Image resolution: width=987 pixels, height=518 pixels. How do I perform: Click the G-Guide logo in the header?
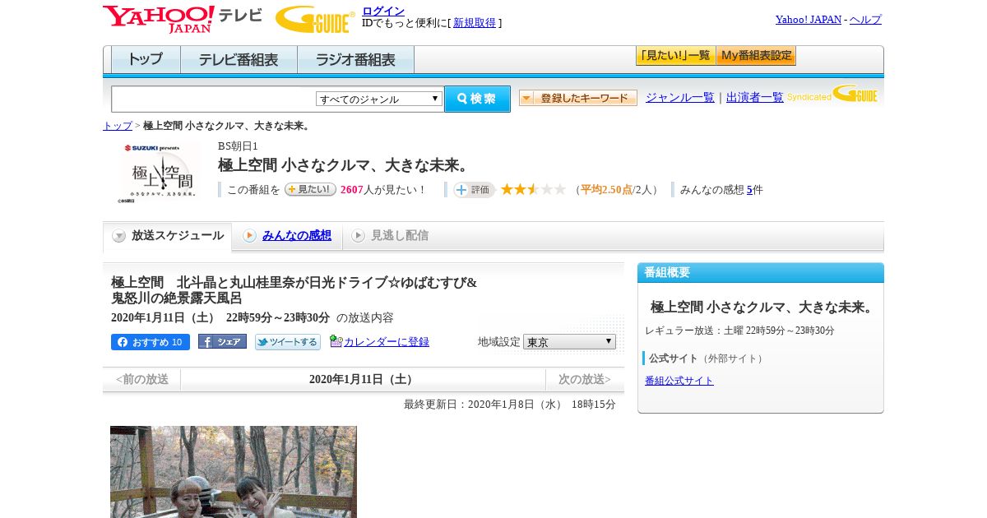315,19
